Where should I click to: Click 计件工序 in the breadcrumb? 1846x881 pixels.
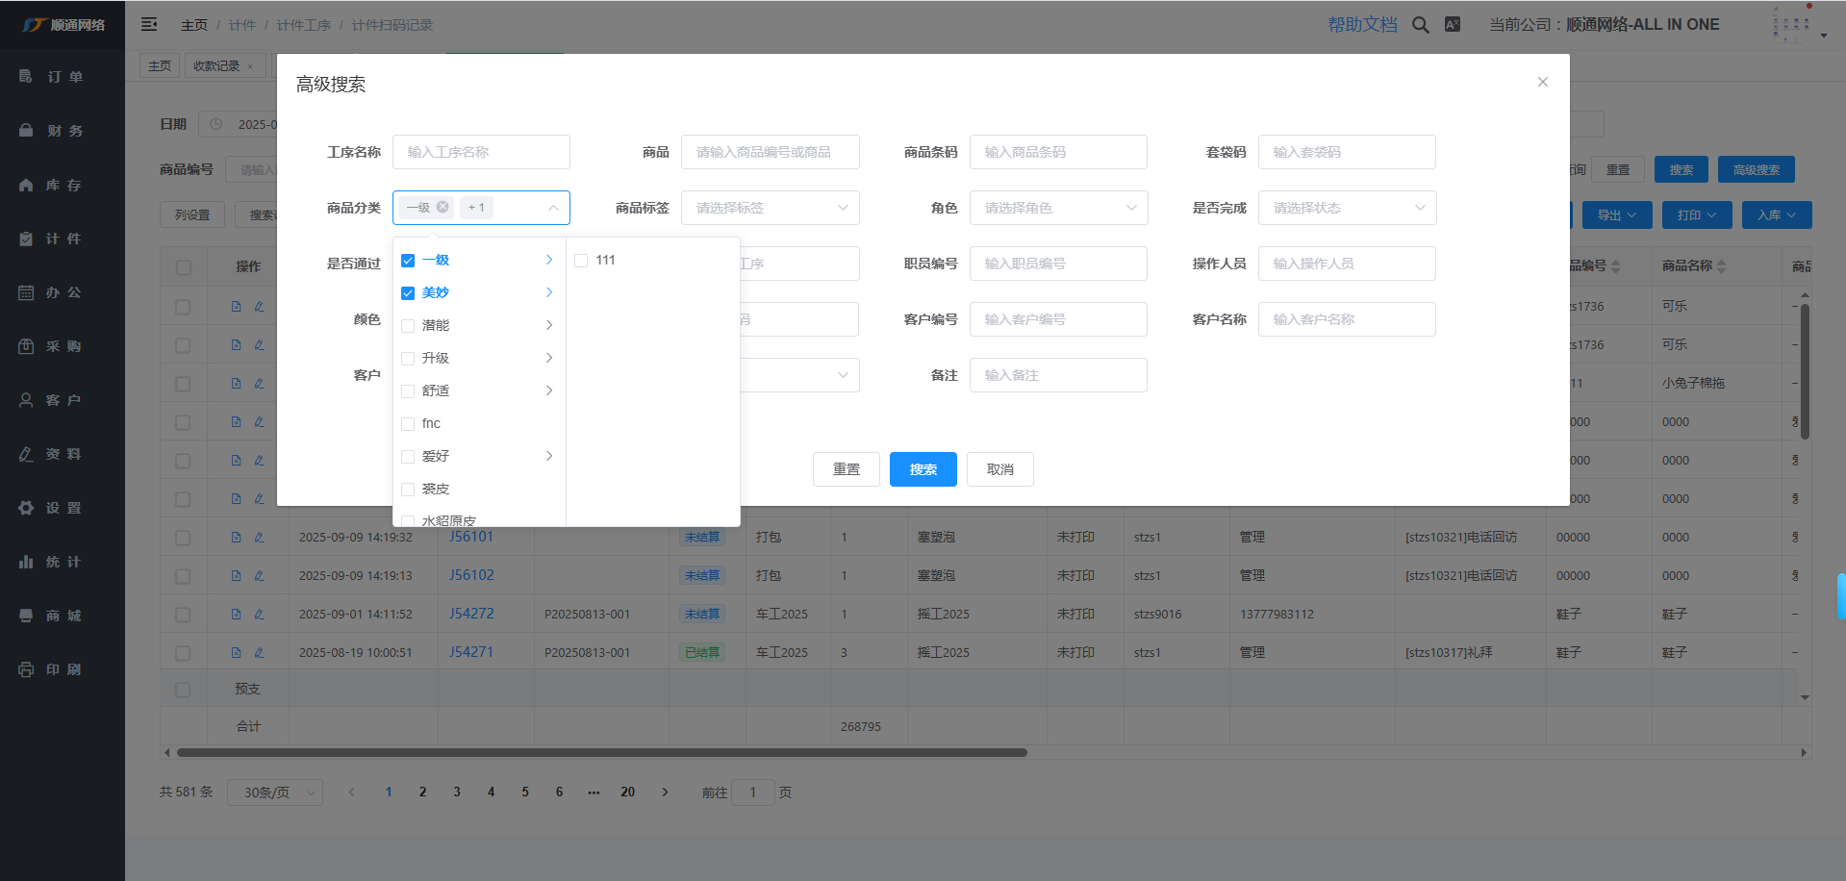coord(303,25)
